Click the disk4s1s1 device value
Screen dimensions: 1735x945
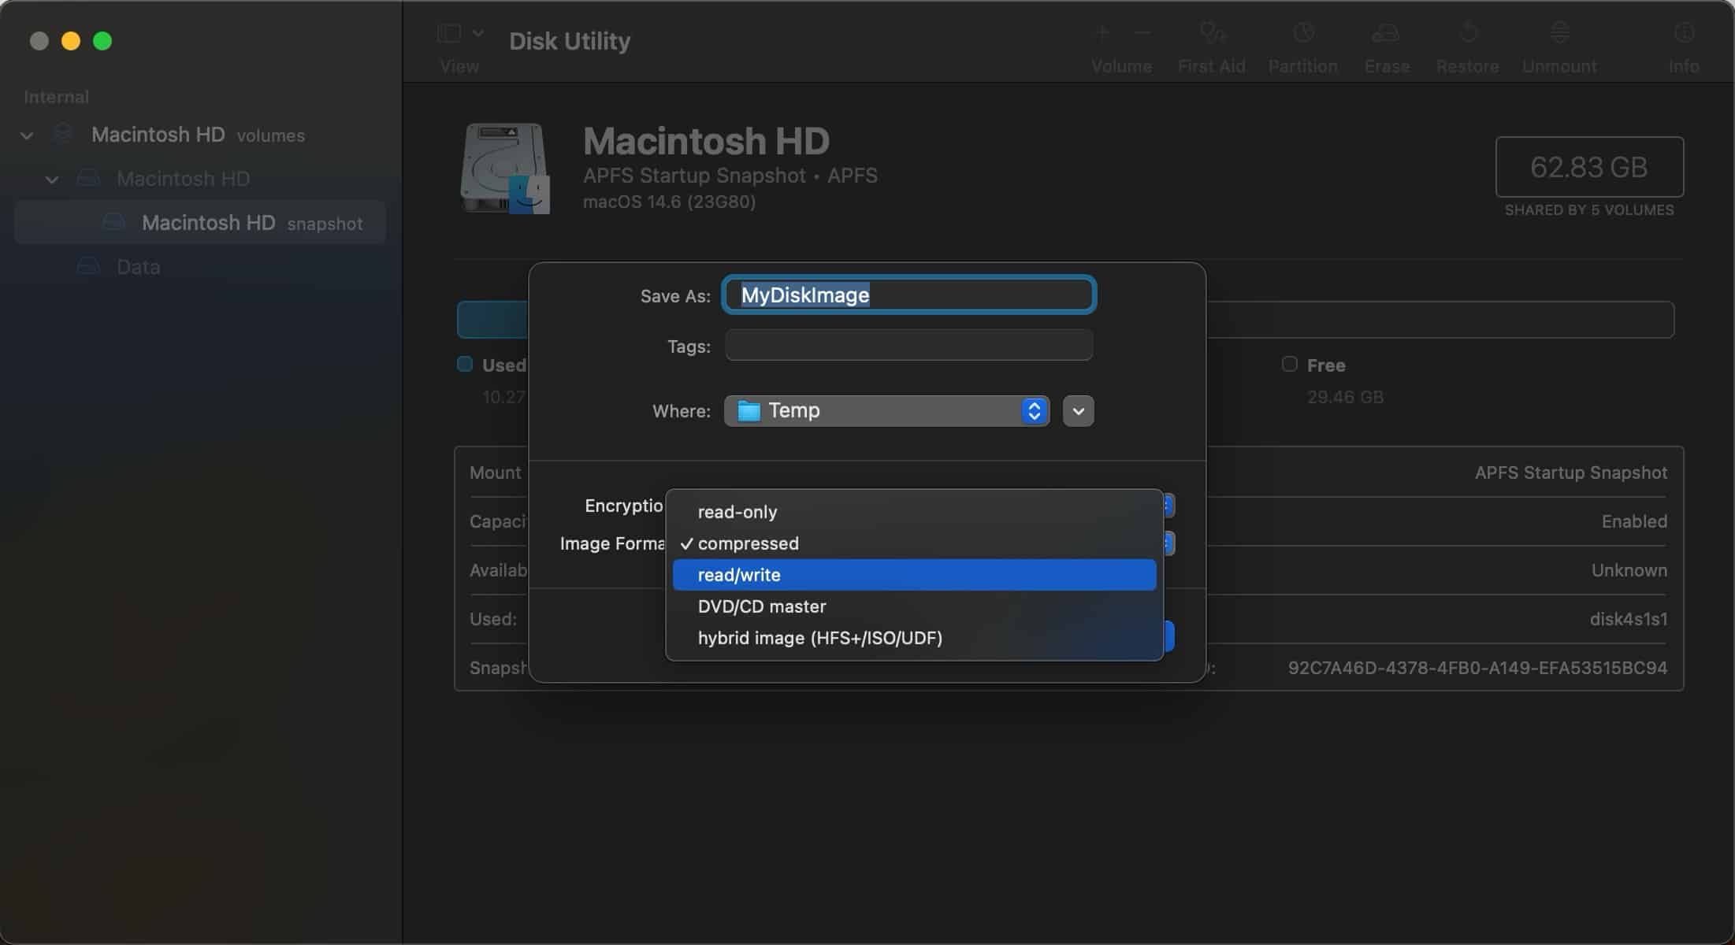(1629, 619)
